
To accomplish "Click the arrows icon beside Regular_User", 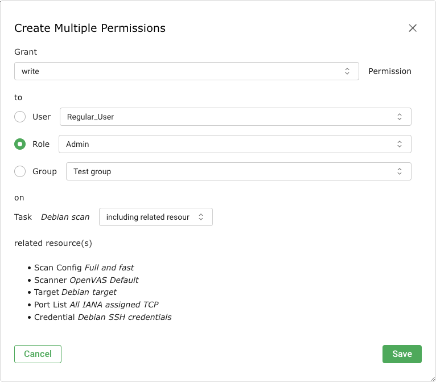I will (x=400, y=117).
